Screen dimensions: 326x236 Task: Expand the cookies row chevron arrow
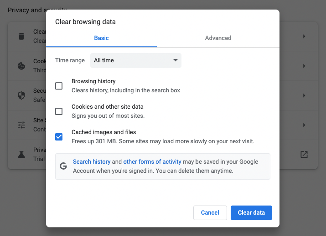click(304, 66)
